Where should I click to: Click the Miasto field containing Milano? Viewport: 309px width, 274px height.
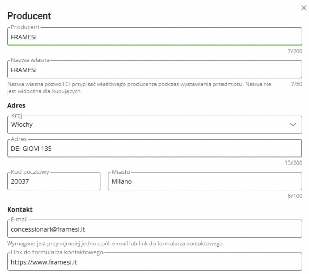click(204, 182)
